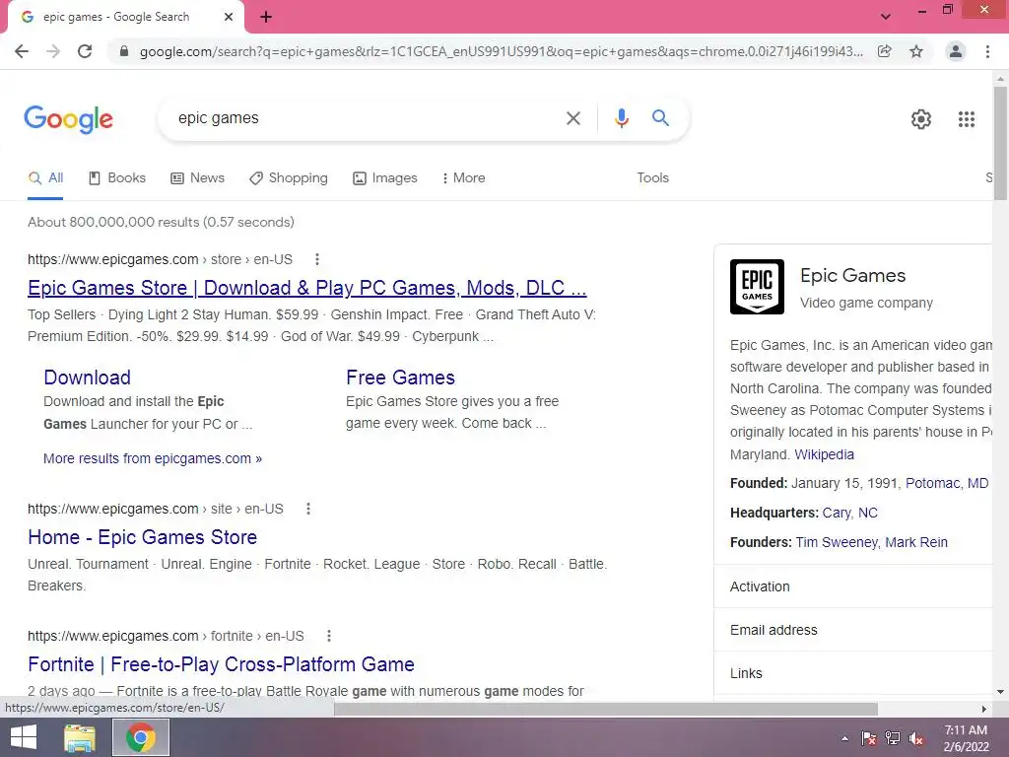
Task: Click the horizontal scrollbar thumb
Action: point(606,709)
